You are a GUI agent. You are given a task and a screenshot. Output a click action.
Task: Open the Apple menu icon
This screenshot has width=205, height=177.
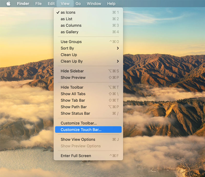8,4
